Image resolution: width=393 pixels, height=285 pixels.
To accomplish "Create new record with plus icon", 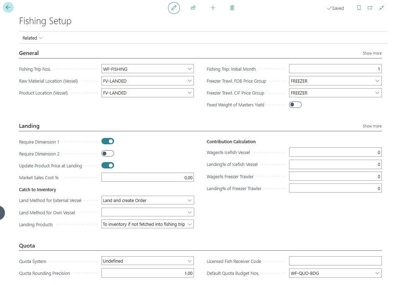I will 213,8.
